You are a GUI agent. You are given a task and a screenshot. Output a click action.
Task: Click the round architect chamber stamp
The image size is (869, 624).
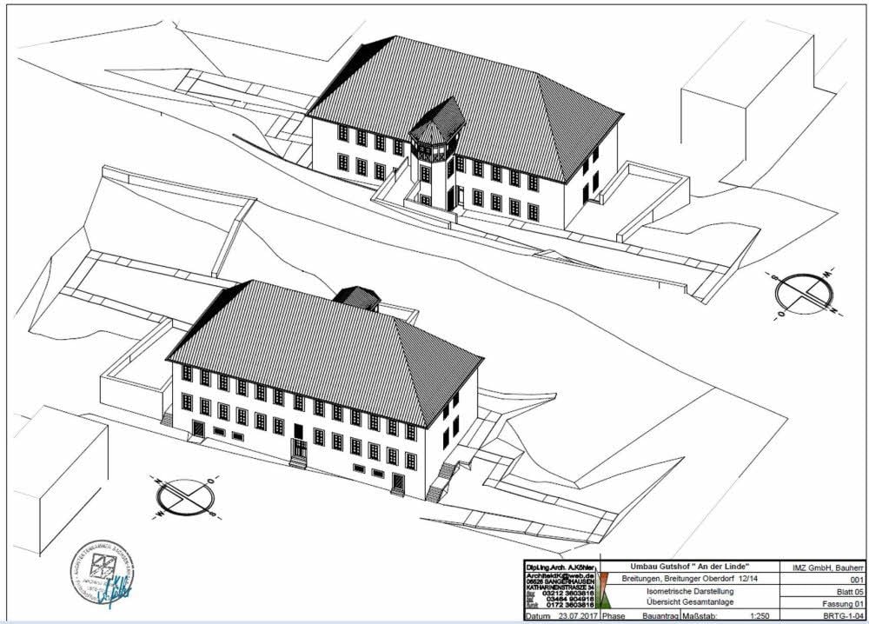click(x=103, y=573)
